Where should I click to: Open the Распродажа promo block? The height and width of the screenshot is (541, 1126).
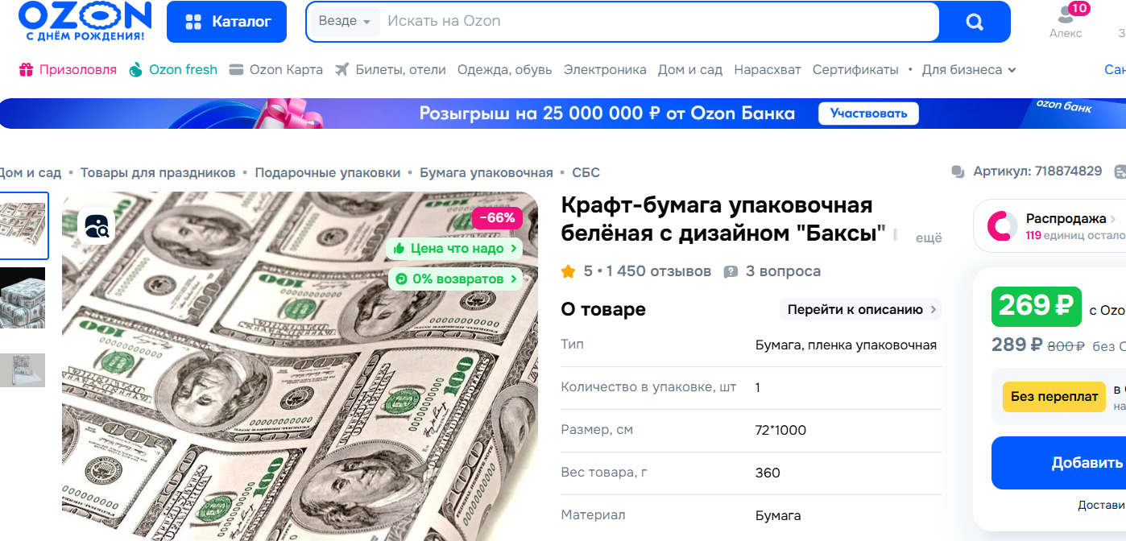[x=1049, y=226]
